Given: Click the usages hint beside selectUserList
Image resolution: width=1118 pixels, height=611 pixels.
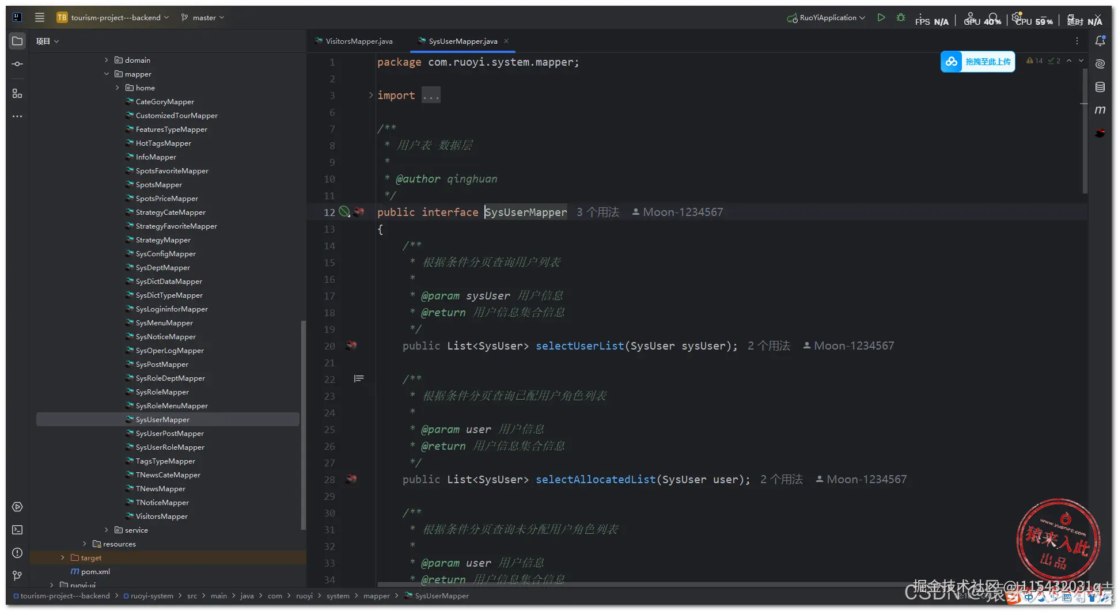Looking at the screenshot, I should (x=769, y=346).
